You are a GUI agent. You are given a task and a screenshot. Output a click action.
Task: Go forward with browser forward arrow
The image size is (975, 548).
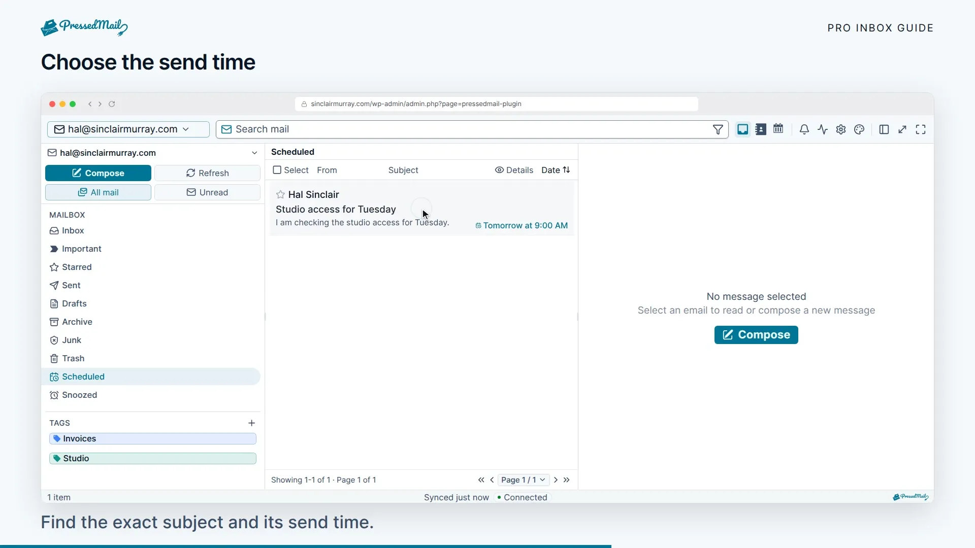click(x=100, y=104)
